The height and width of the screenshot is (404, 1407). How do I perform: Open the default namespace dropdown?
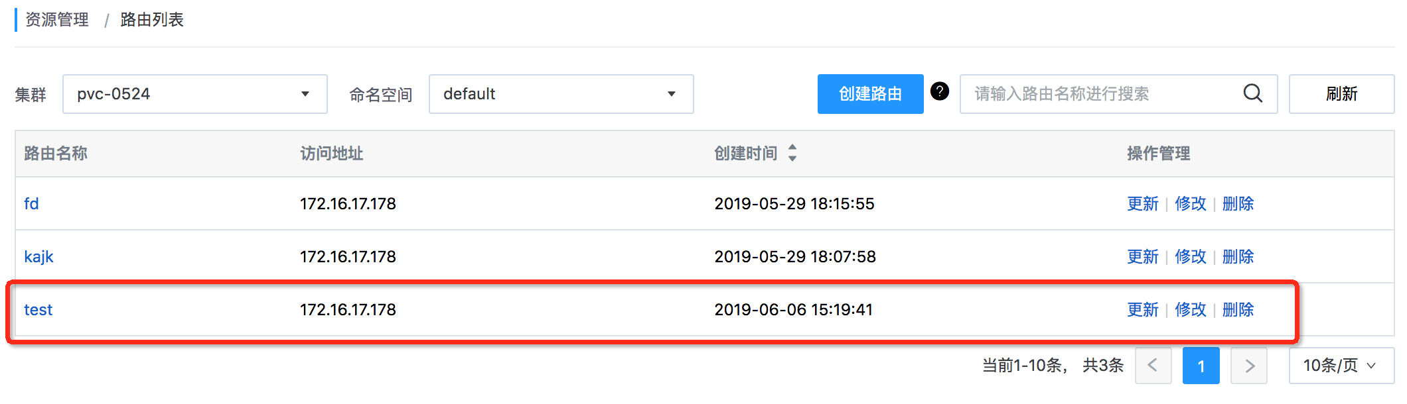[561, 94]
